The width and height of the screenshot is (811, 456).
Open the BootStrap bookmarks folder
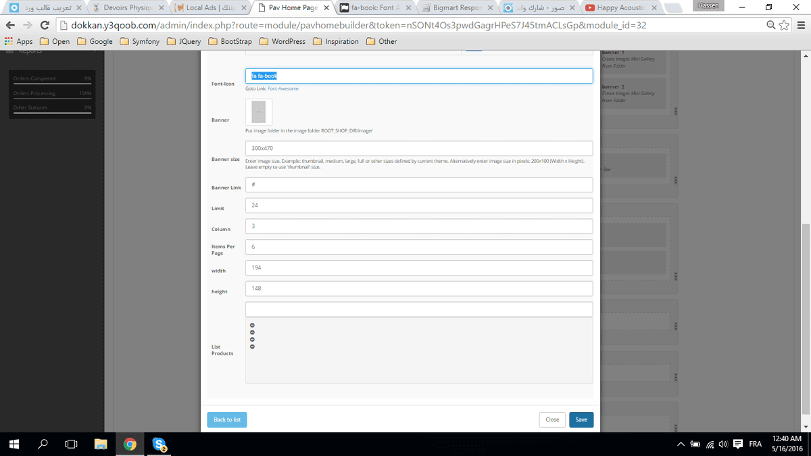(x=230, y=41)
